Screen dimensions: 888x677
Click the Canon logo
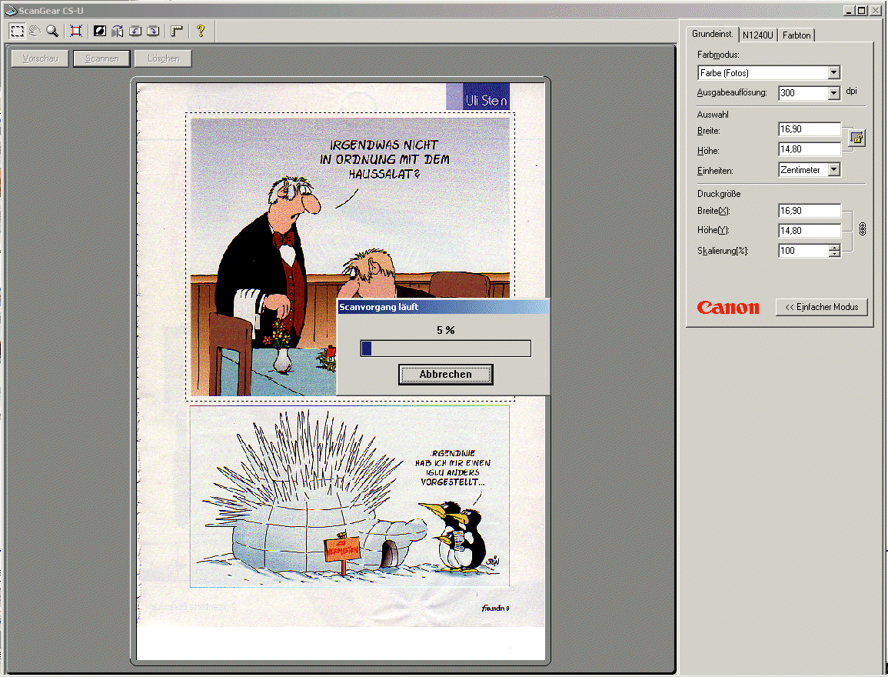pyautogui.click(x=728, y=307)
